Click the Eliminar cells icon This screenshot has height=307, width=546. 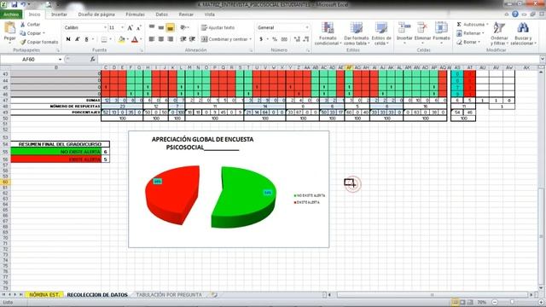(422, 28)
